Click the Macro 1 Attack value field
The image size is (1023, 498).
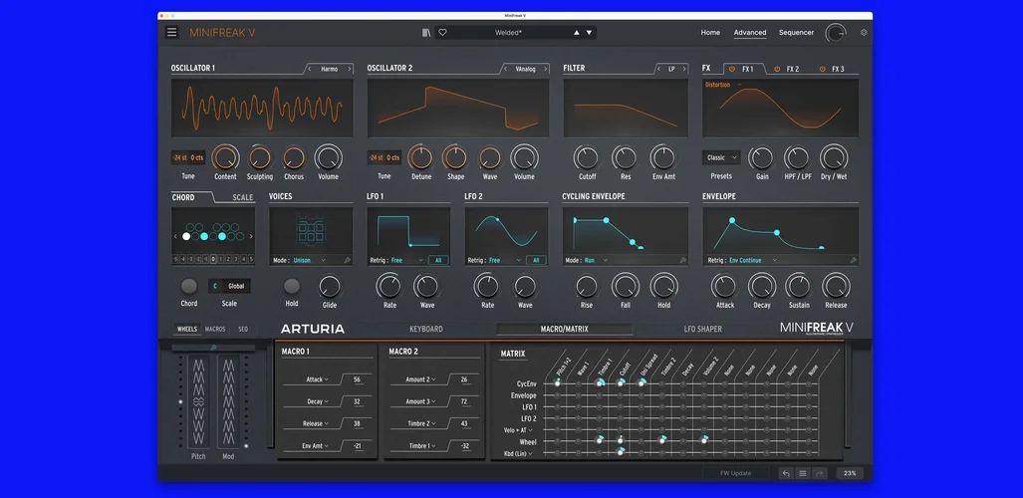point(357,379)
